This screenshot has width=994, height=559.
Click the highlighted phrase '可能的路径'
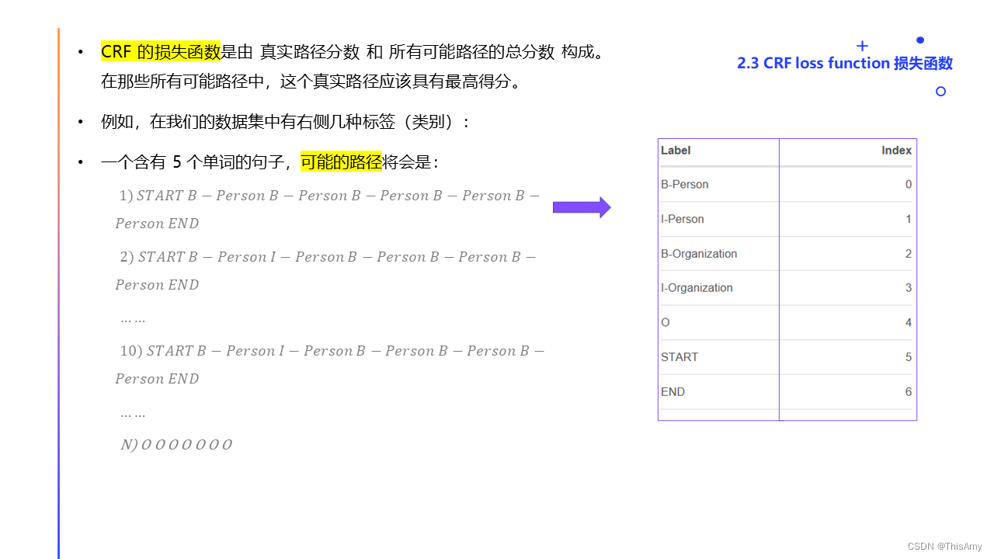341,162
